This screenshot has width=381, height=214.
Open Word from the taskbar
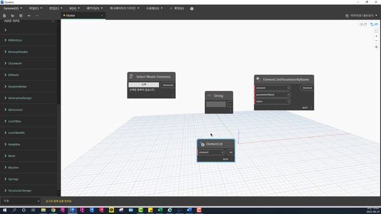[189, 210]
